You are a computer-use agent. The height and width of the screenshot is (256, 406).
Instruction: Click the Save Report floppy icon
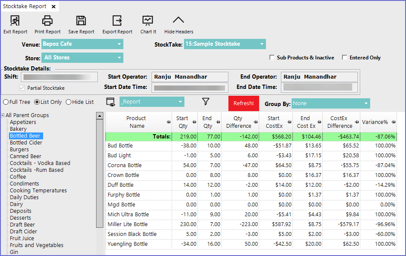[81, 21]
